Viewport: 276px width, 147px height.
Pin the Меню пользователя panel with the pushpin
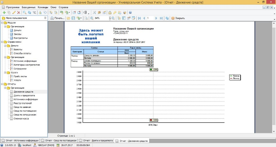pos(45,18)
